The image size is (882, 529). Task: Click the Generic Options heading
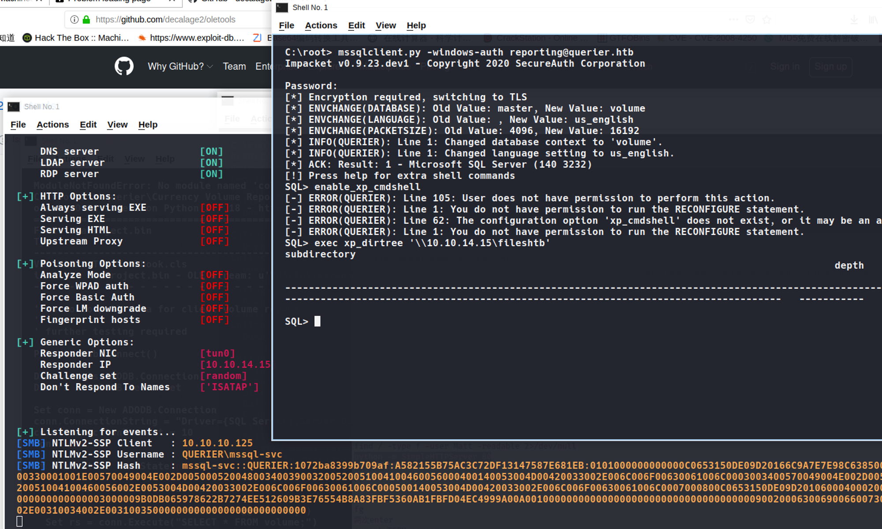(x=75, y=342)
